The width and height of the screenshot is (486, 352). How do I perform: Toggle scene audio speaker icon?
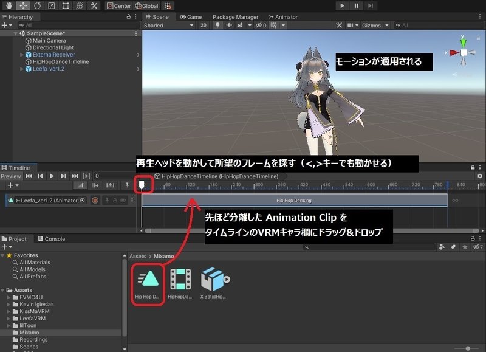(229, 26)
